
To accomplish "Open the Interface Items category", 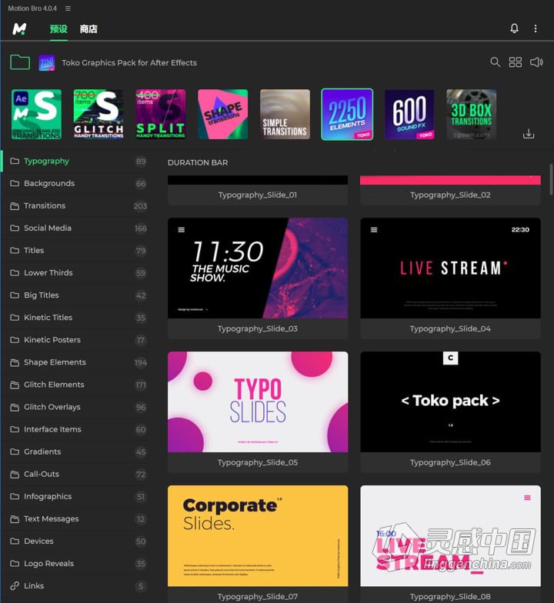I will point(77,429).
